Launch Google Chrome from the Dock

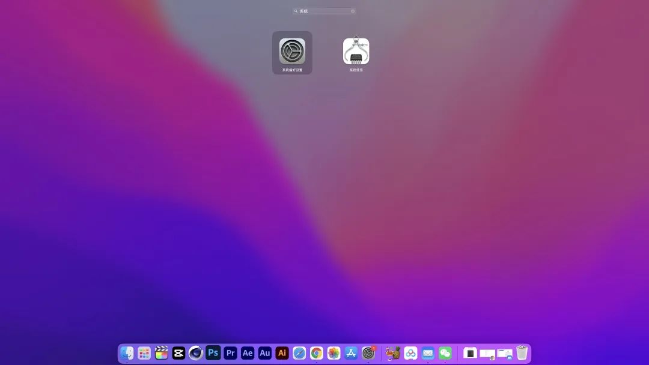click(x=317, y=353)
